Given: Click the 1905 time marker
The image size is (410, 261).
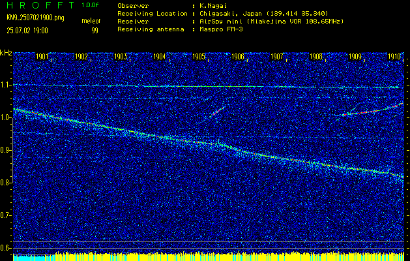Looking at the screenshot, I should point(199,57).
